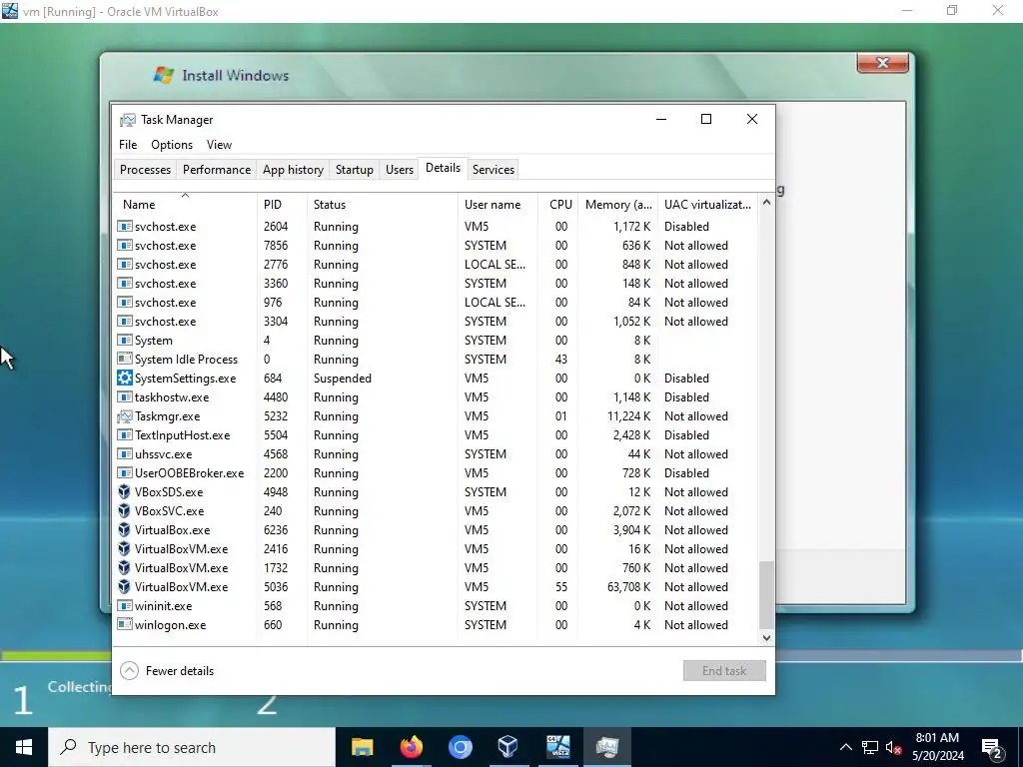Click icon of VirtualBoxVM.exe PID 5036

(124, 586)
